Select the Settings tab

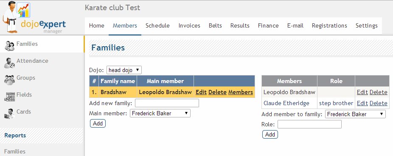click(x=366, y=25)
